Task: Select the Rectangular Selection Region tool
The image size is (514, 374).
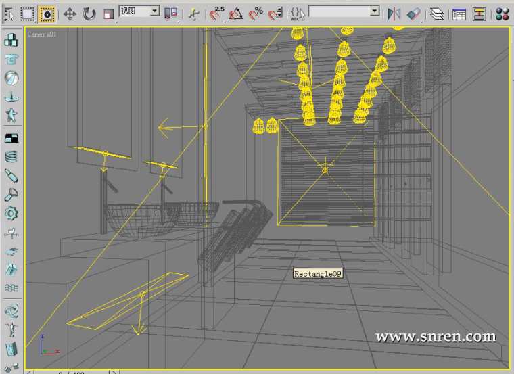Action: click(x=28, y=14)
